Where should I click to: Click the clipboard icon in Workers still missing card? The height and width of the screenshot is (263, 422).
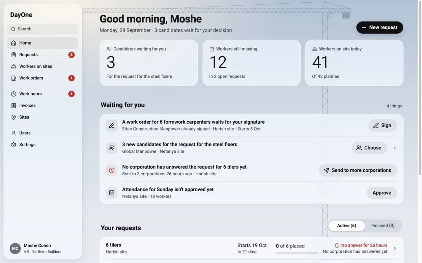pos(212,49)
